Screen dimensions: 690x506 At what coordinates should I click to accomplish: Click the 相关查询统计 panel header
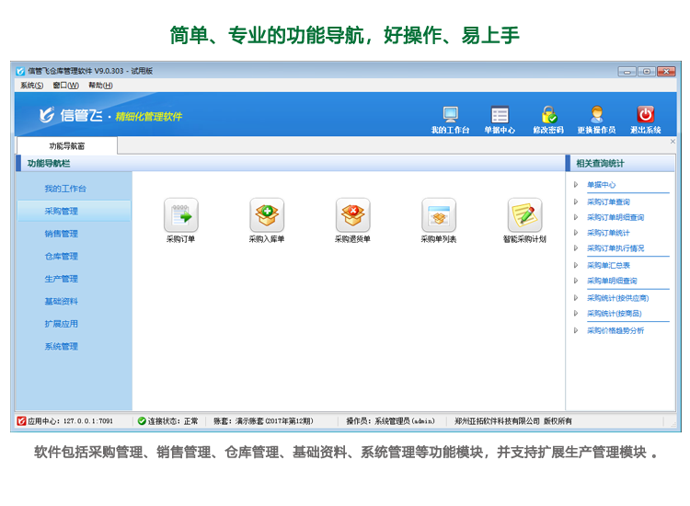(620, 164)
